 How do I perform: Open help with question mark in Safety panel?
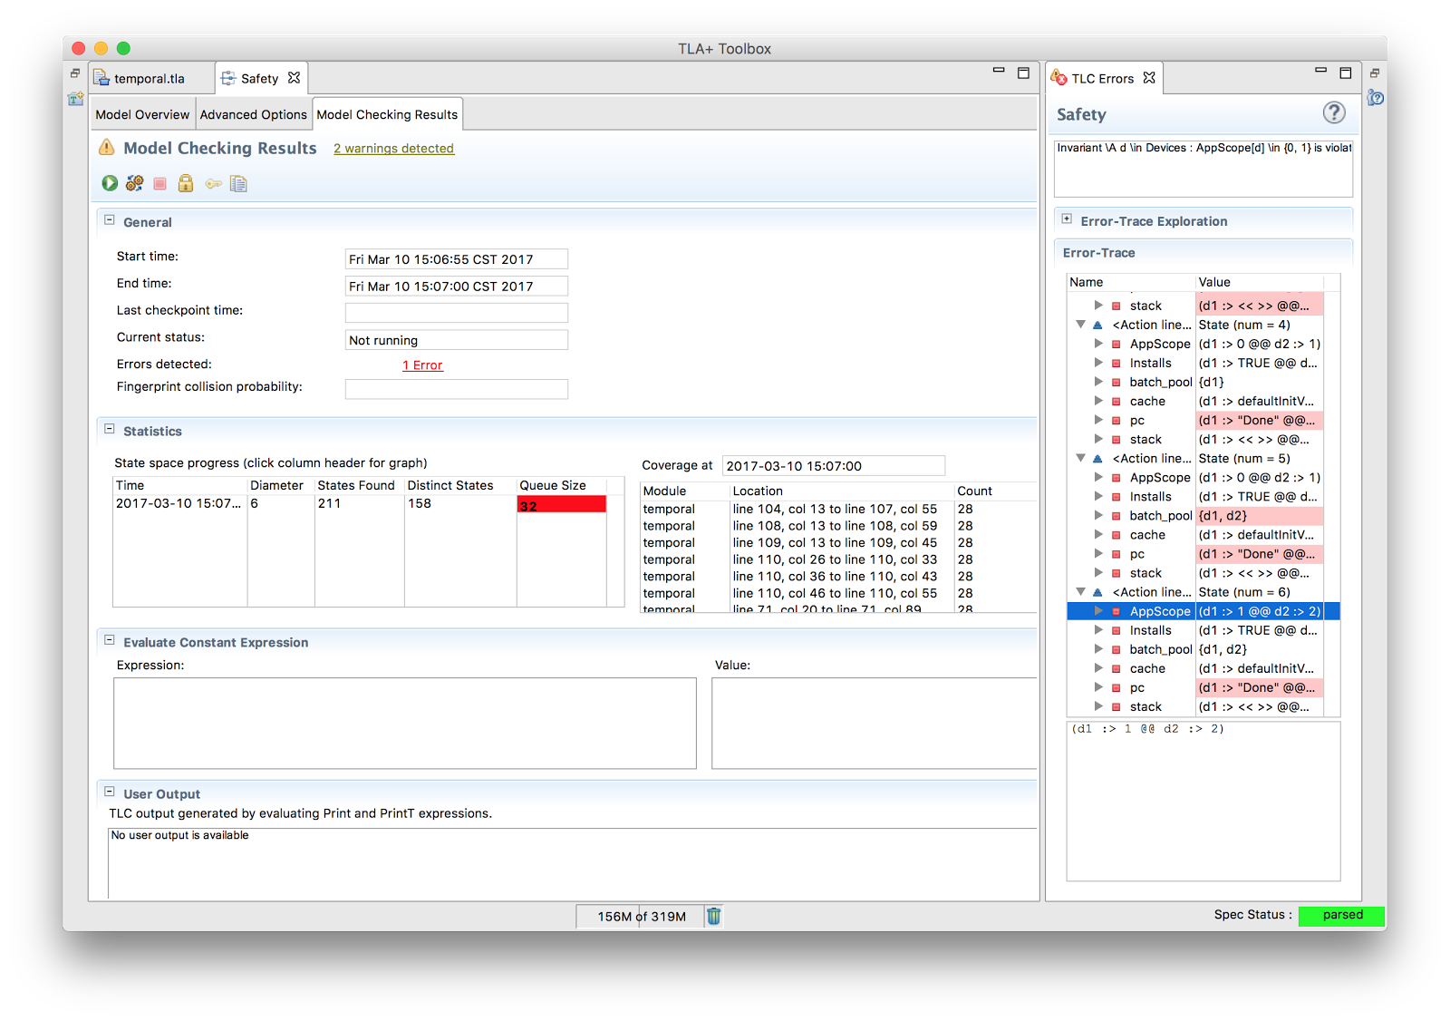click(1333, 113)
